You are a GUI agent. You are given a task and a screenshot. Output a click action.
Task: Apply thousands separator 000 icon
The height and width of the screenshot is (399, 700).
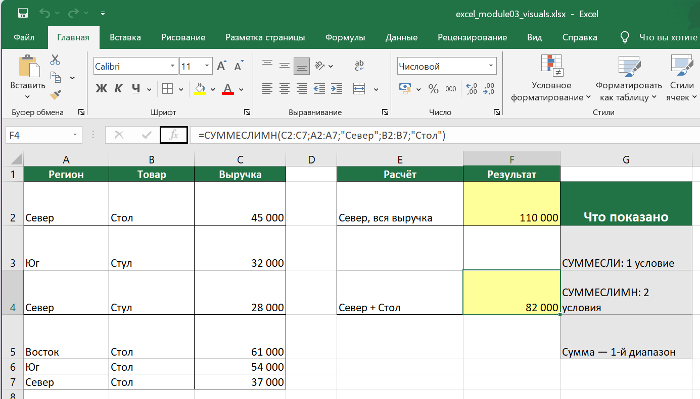[451, 89]
